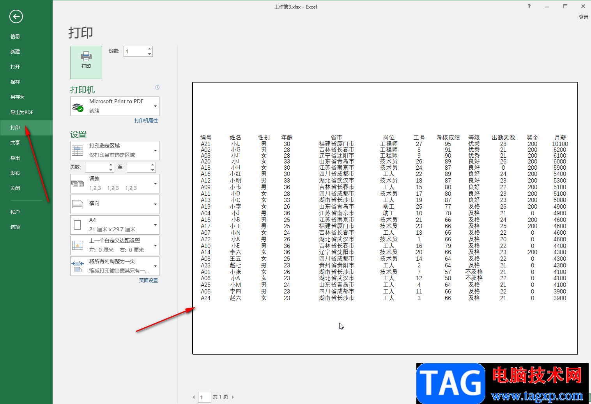Open 共享 in the sidebar
This screenshot has width=591, height=404.
(x=26, y=143)
